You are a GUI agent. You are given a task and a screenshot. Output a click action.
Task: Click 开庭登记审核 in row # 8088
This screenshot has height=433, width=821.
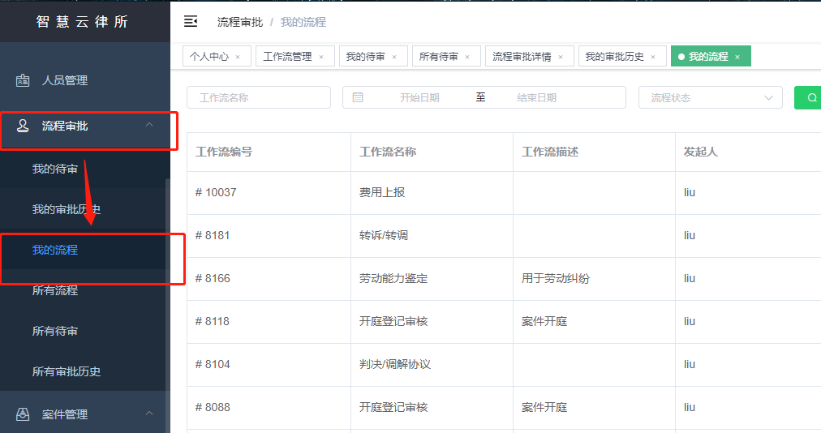point(393,407)
